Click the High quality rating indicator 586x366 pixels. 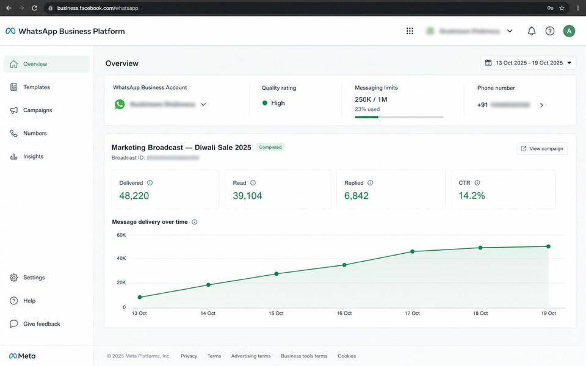(x=273, y=102)
